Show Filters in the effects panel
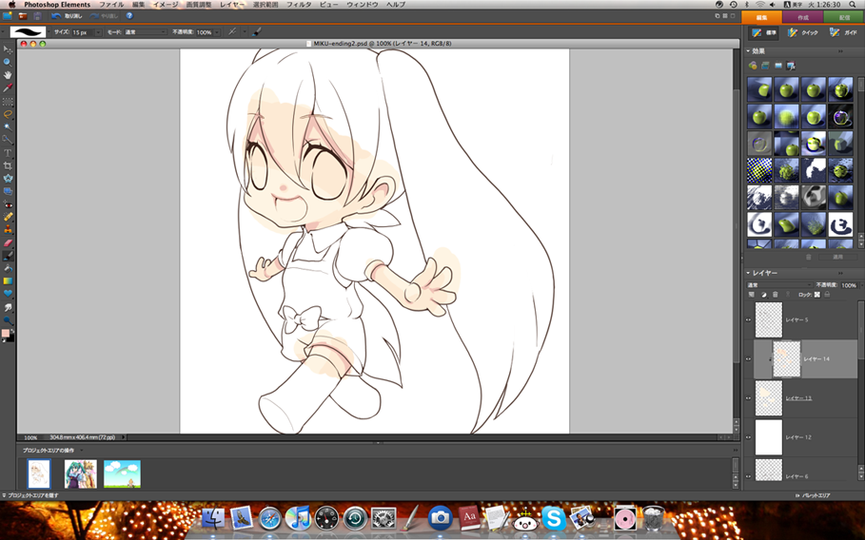 pyautogui.click(x=753, y=66)
